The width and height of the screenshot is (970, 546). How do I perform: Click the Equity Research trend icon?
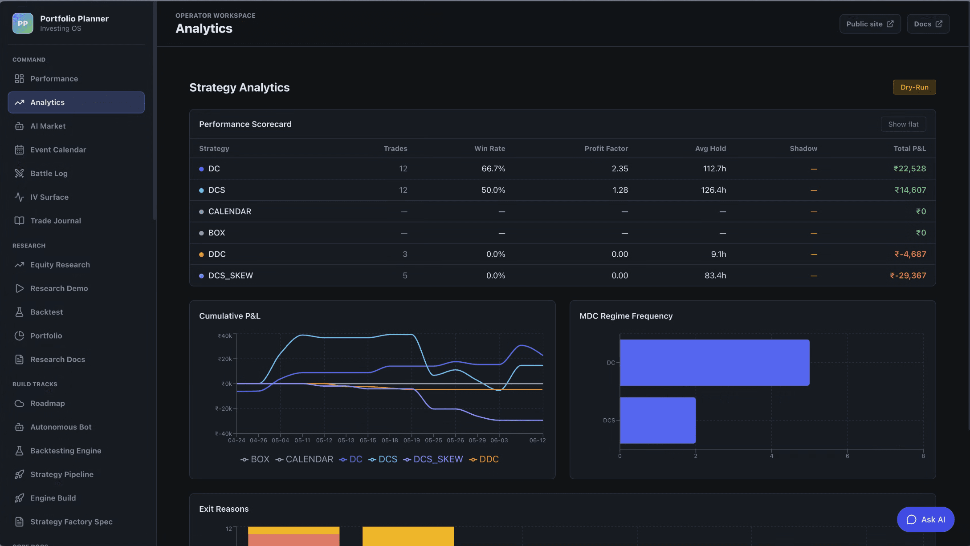[x=19, y=265]
